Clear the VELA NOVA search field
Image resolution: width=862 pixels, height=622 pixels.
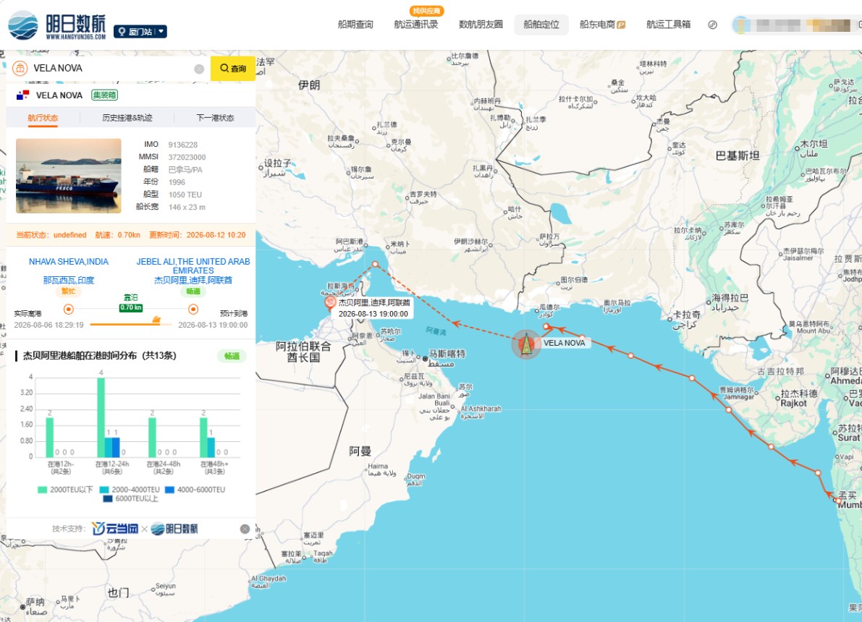199,69
